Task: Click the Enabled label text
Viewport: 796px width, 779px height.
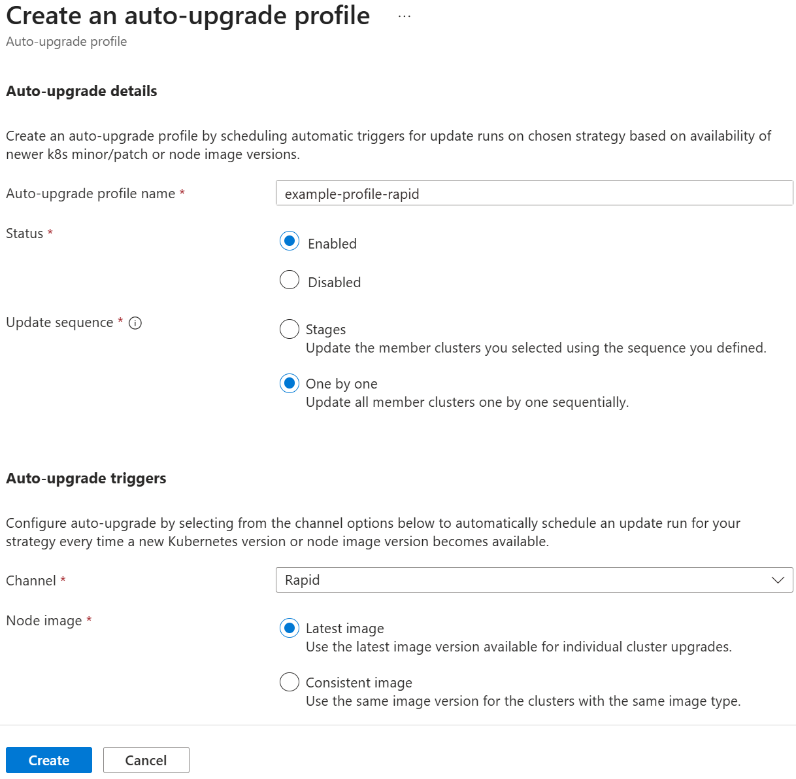Action: point(333,244)
